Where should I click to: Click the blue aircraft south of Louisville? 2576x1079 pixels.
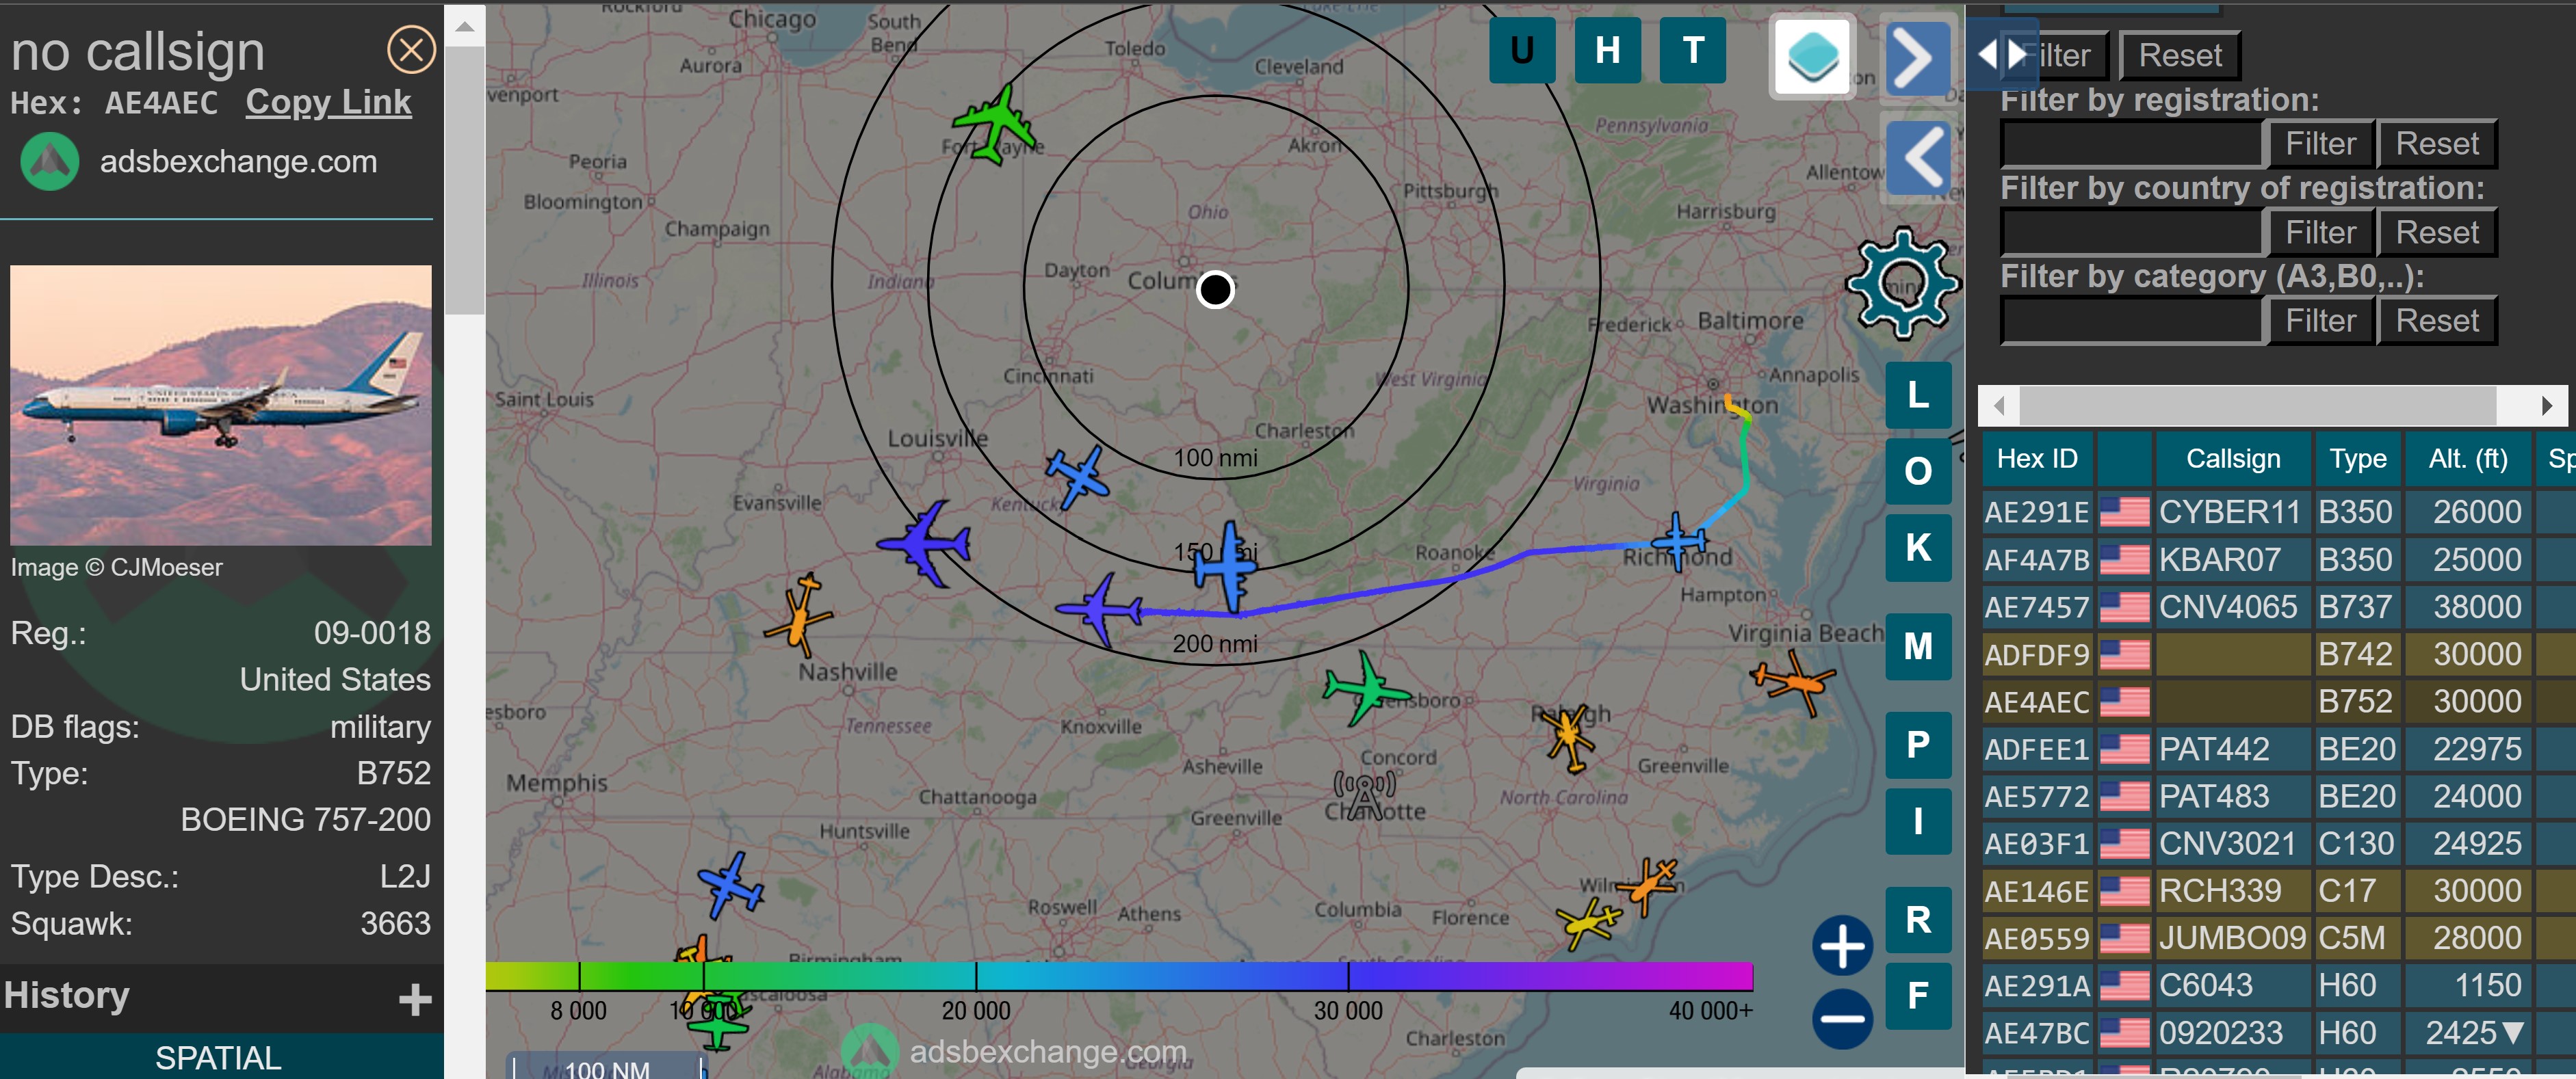(1079, 477)
